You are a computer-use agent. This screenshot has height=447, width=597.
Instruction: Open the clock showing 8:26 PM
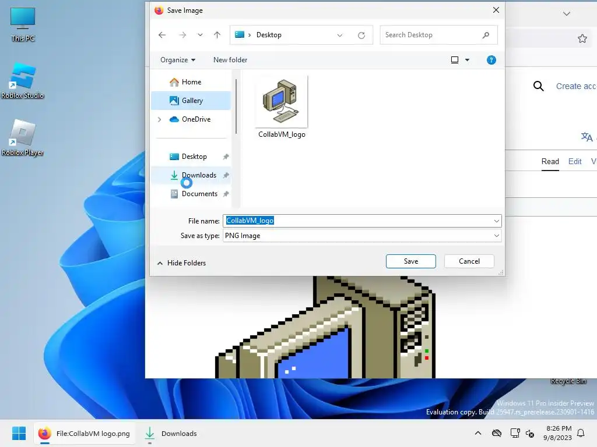558,433
